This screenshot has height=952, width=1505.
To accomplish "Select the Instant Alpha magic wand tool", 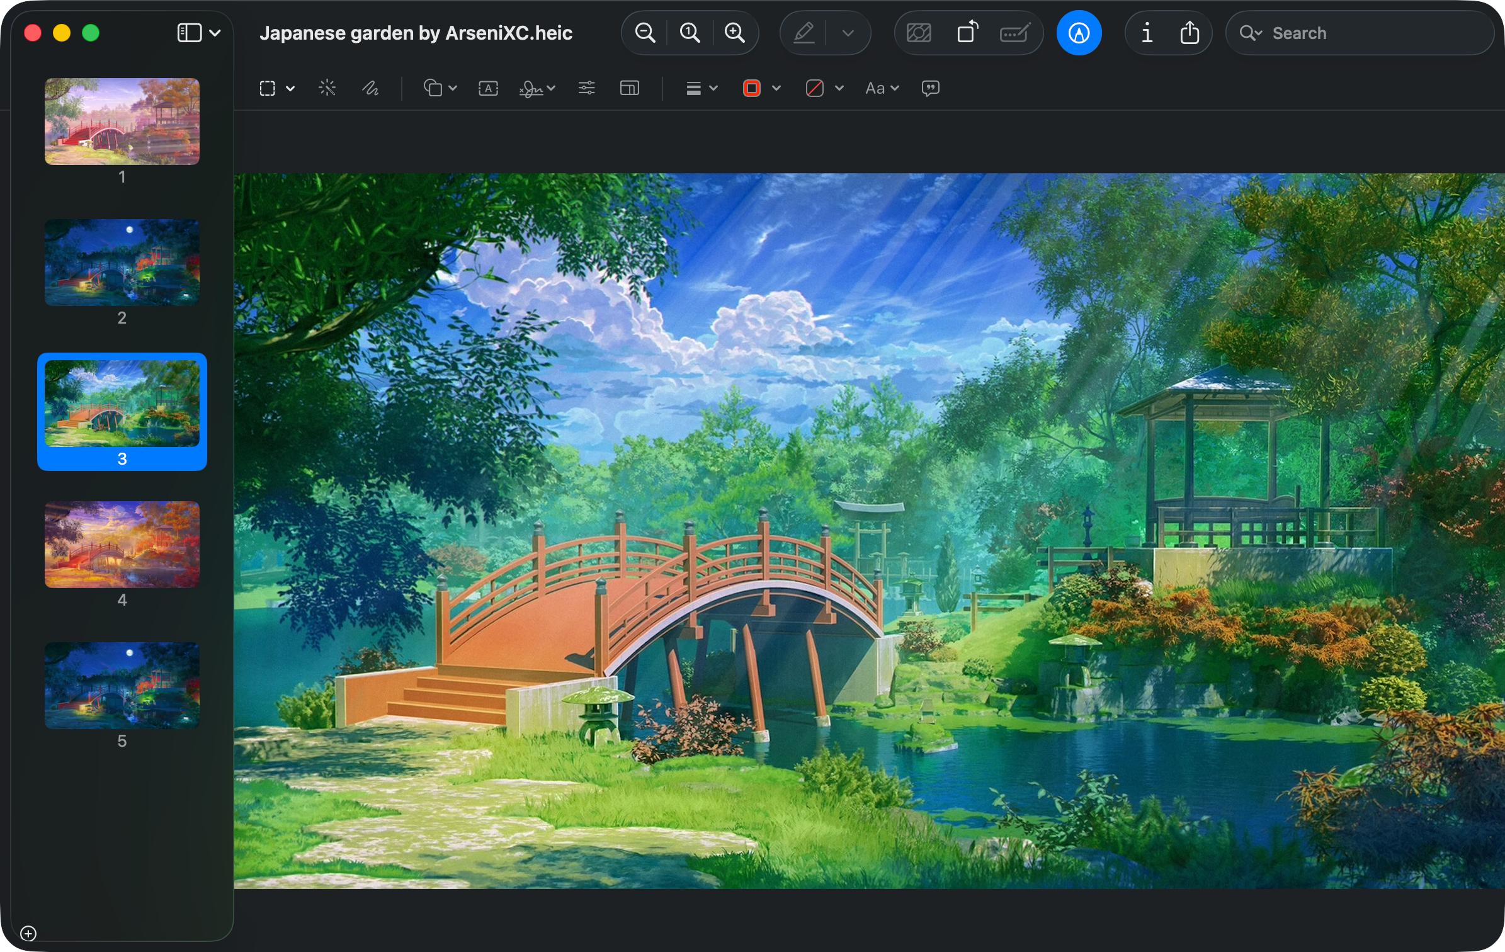I will [327, 88].
